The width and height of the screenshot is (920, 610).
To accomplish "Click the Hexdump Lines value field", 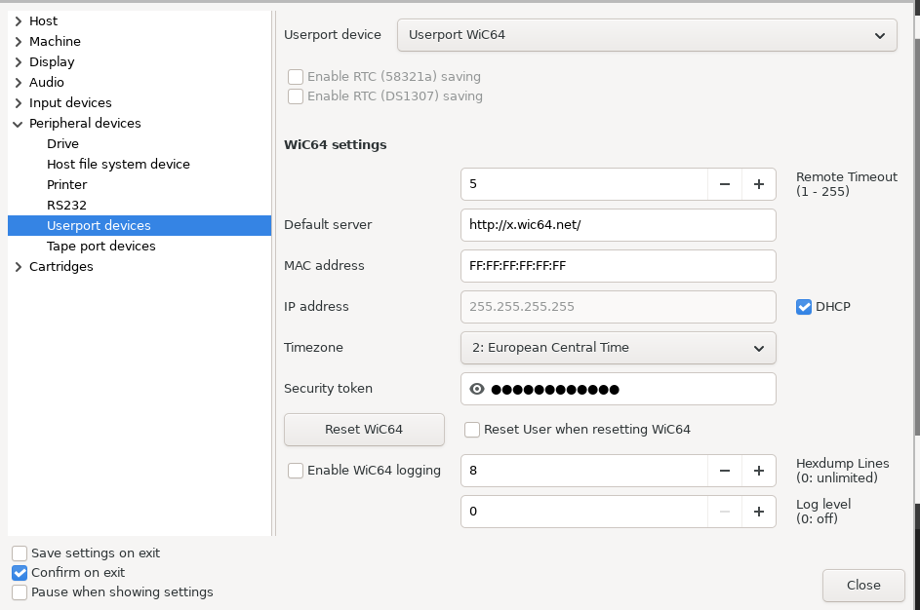I will click(x=584, y=471).
